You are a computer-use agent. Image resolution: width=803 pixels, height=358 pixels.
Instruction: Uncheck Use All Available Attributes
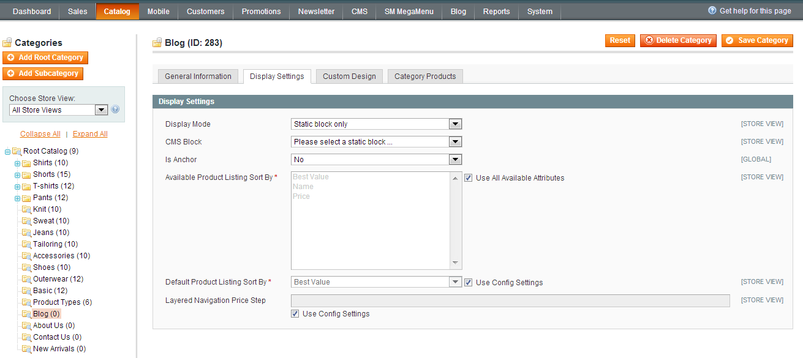coord(469,178)
